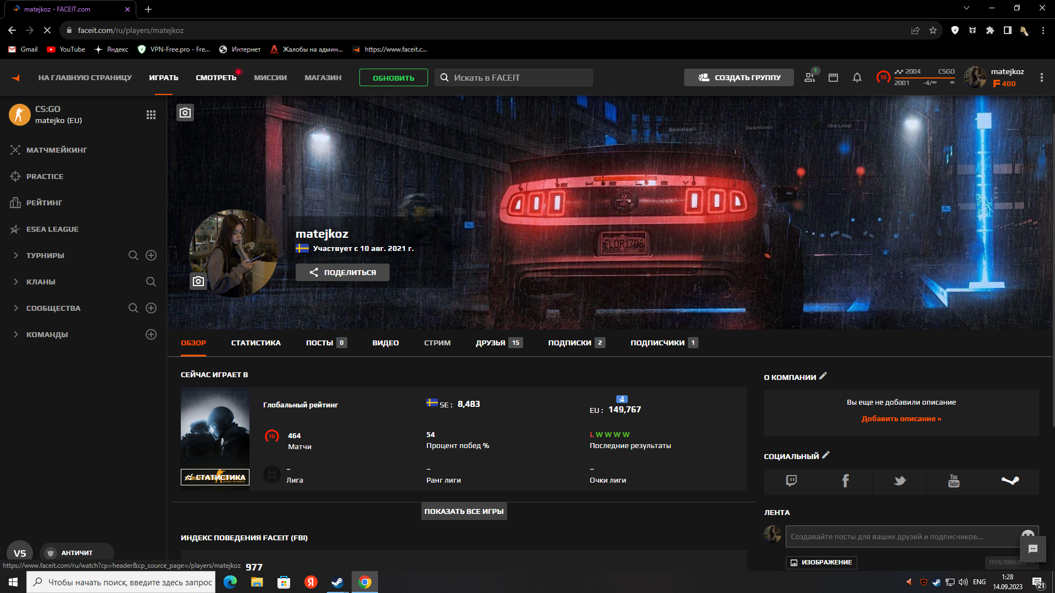Viewport: 1055px width, 593px height.
Task: Click the avatar change camera icon
Action: (198, 281)
